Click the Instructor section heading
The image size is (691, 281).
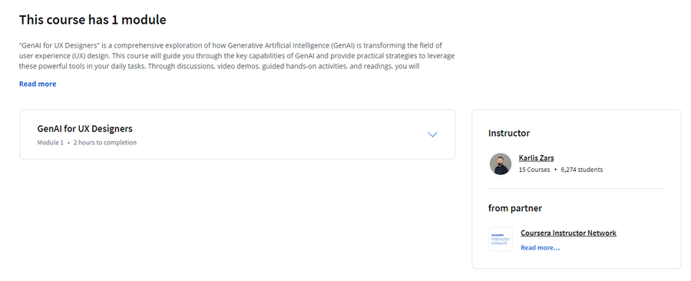click(x=509, y=133)
